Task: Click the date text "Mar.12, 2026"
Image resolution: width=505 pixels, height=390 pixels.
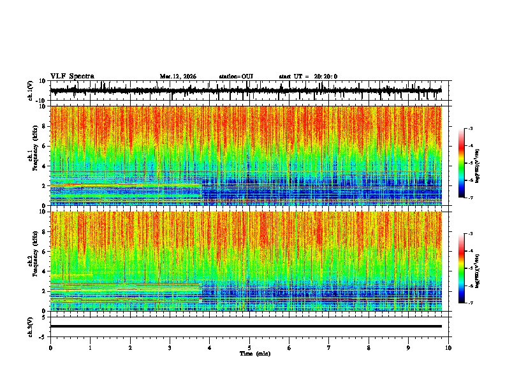Action: click(178, 76)
